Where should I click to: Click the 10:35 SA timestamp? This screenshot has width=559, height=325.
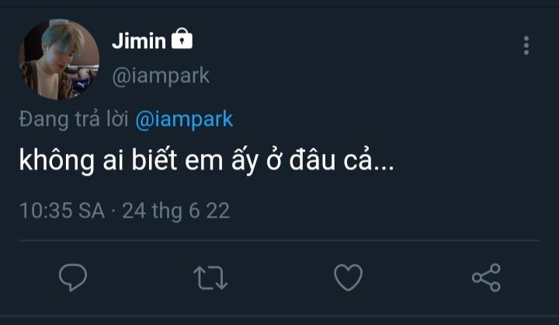click(x=61, y=211)
